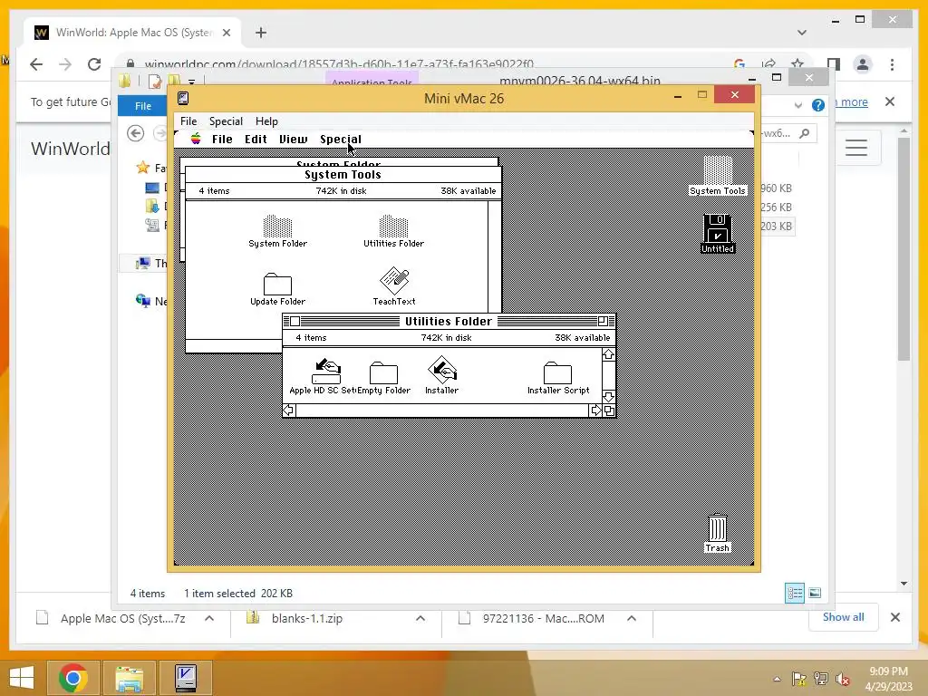Viewport: 928px width, 696px height.
Task: Click the close box of Utilities Folder window
Action: [x=295, y=322]
